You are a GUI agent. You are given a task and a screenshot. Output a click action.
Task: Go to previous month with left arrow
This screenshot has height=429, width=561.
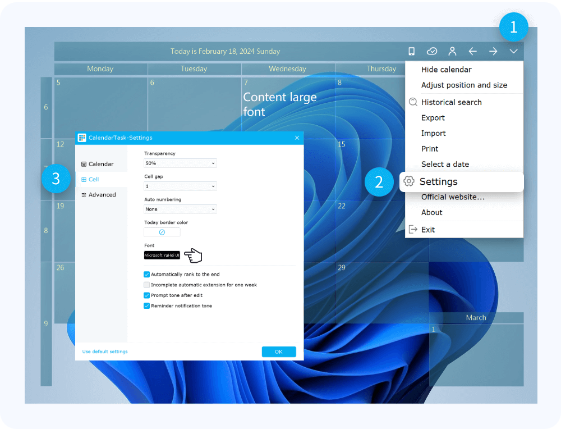pyautogui.click(x=472, y=51)
